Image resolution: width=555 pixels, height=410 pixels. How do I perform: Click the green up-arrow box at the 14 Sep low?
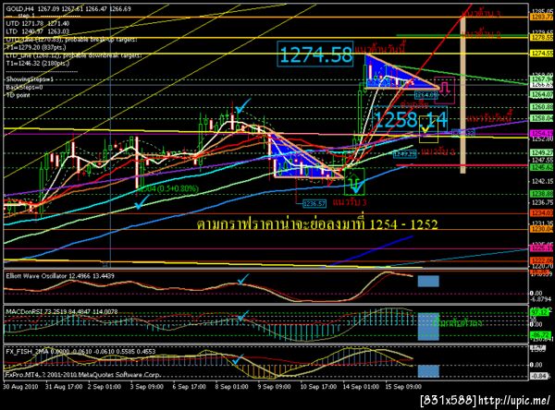point(354,182)
